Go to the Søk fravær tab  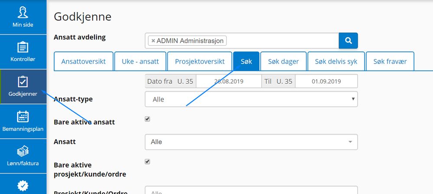pos(390,61)
